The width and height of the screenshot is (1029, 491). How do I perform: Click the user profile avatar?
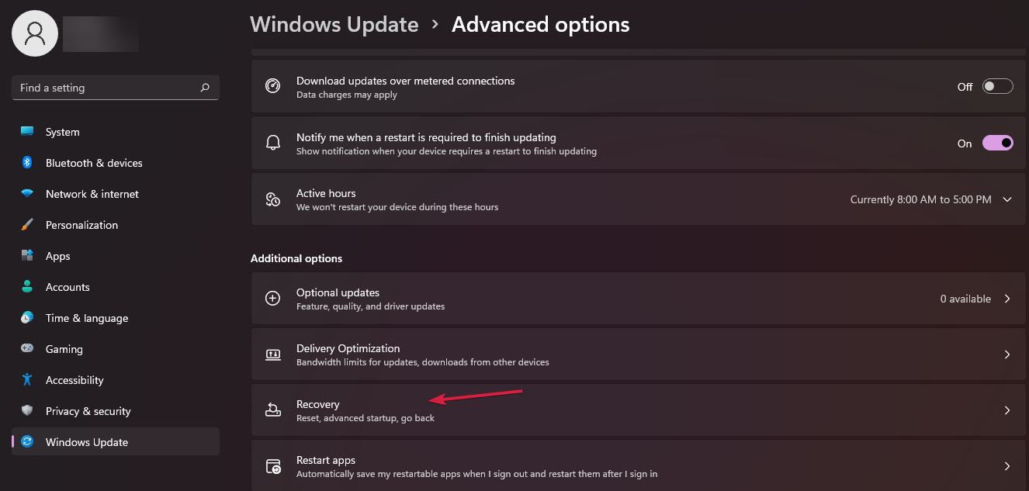tap(35, 33)
